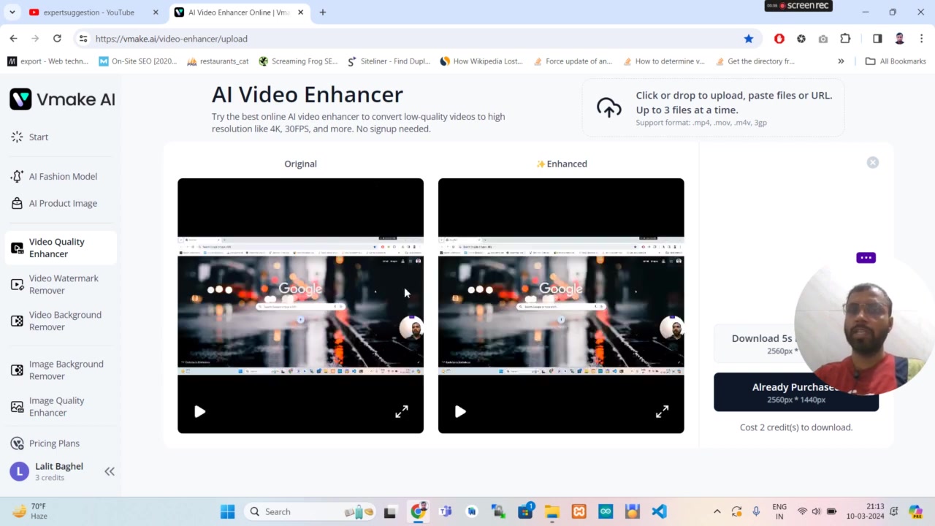This screenshot has width=935, height=526.
Task: Select Video Quality Enhancer in sidebar
Action: (x=61, y=248)
